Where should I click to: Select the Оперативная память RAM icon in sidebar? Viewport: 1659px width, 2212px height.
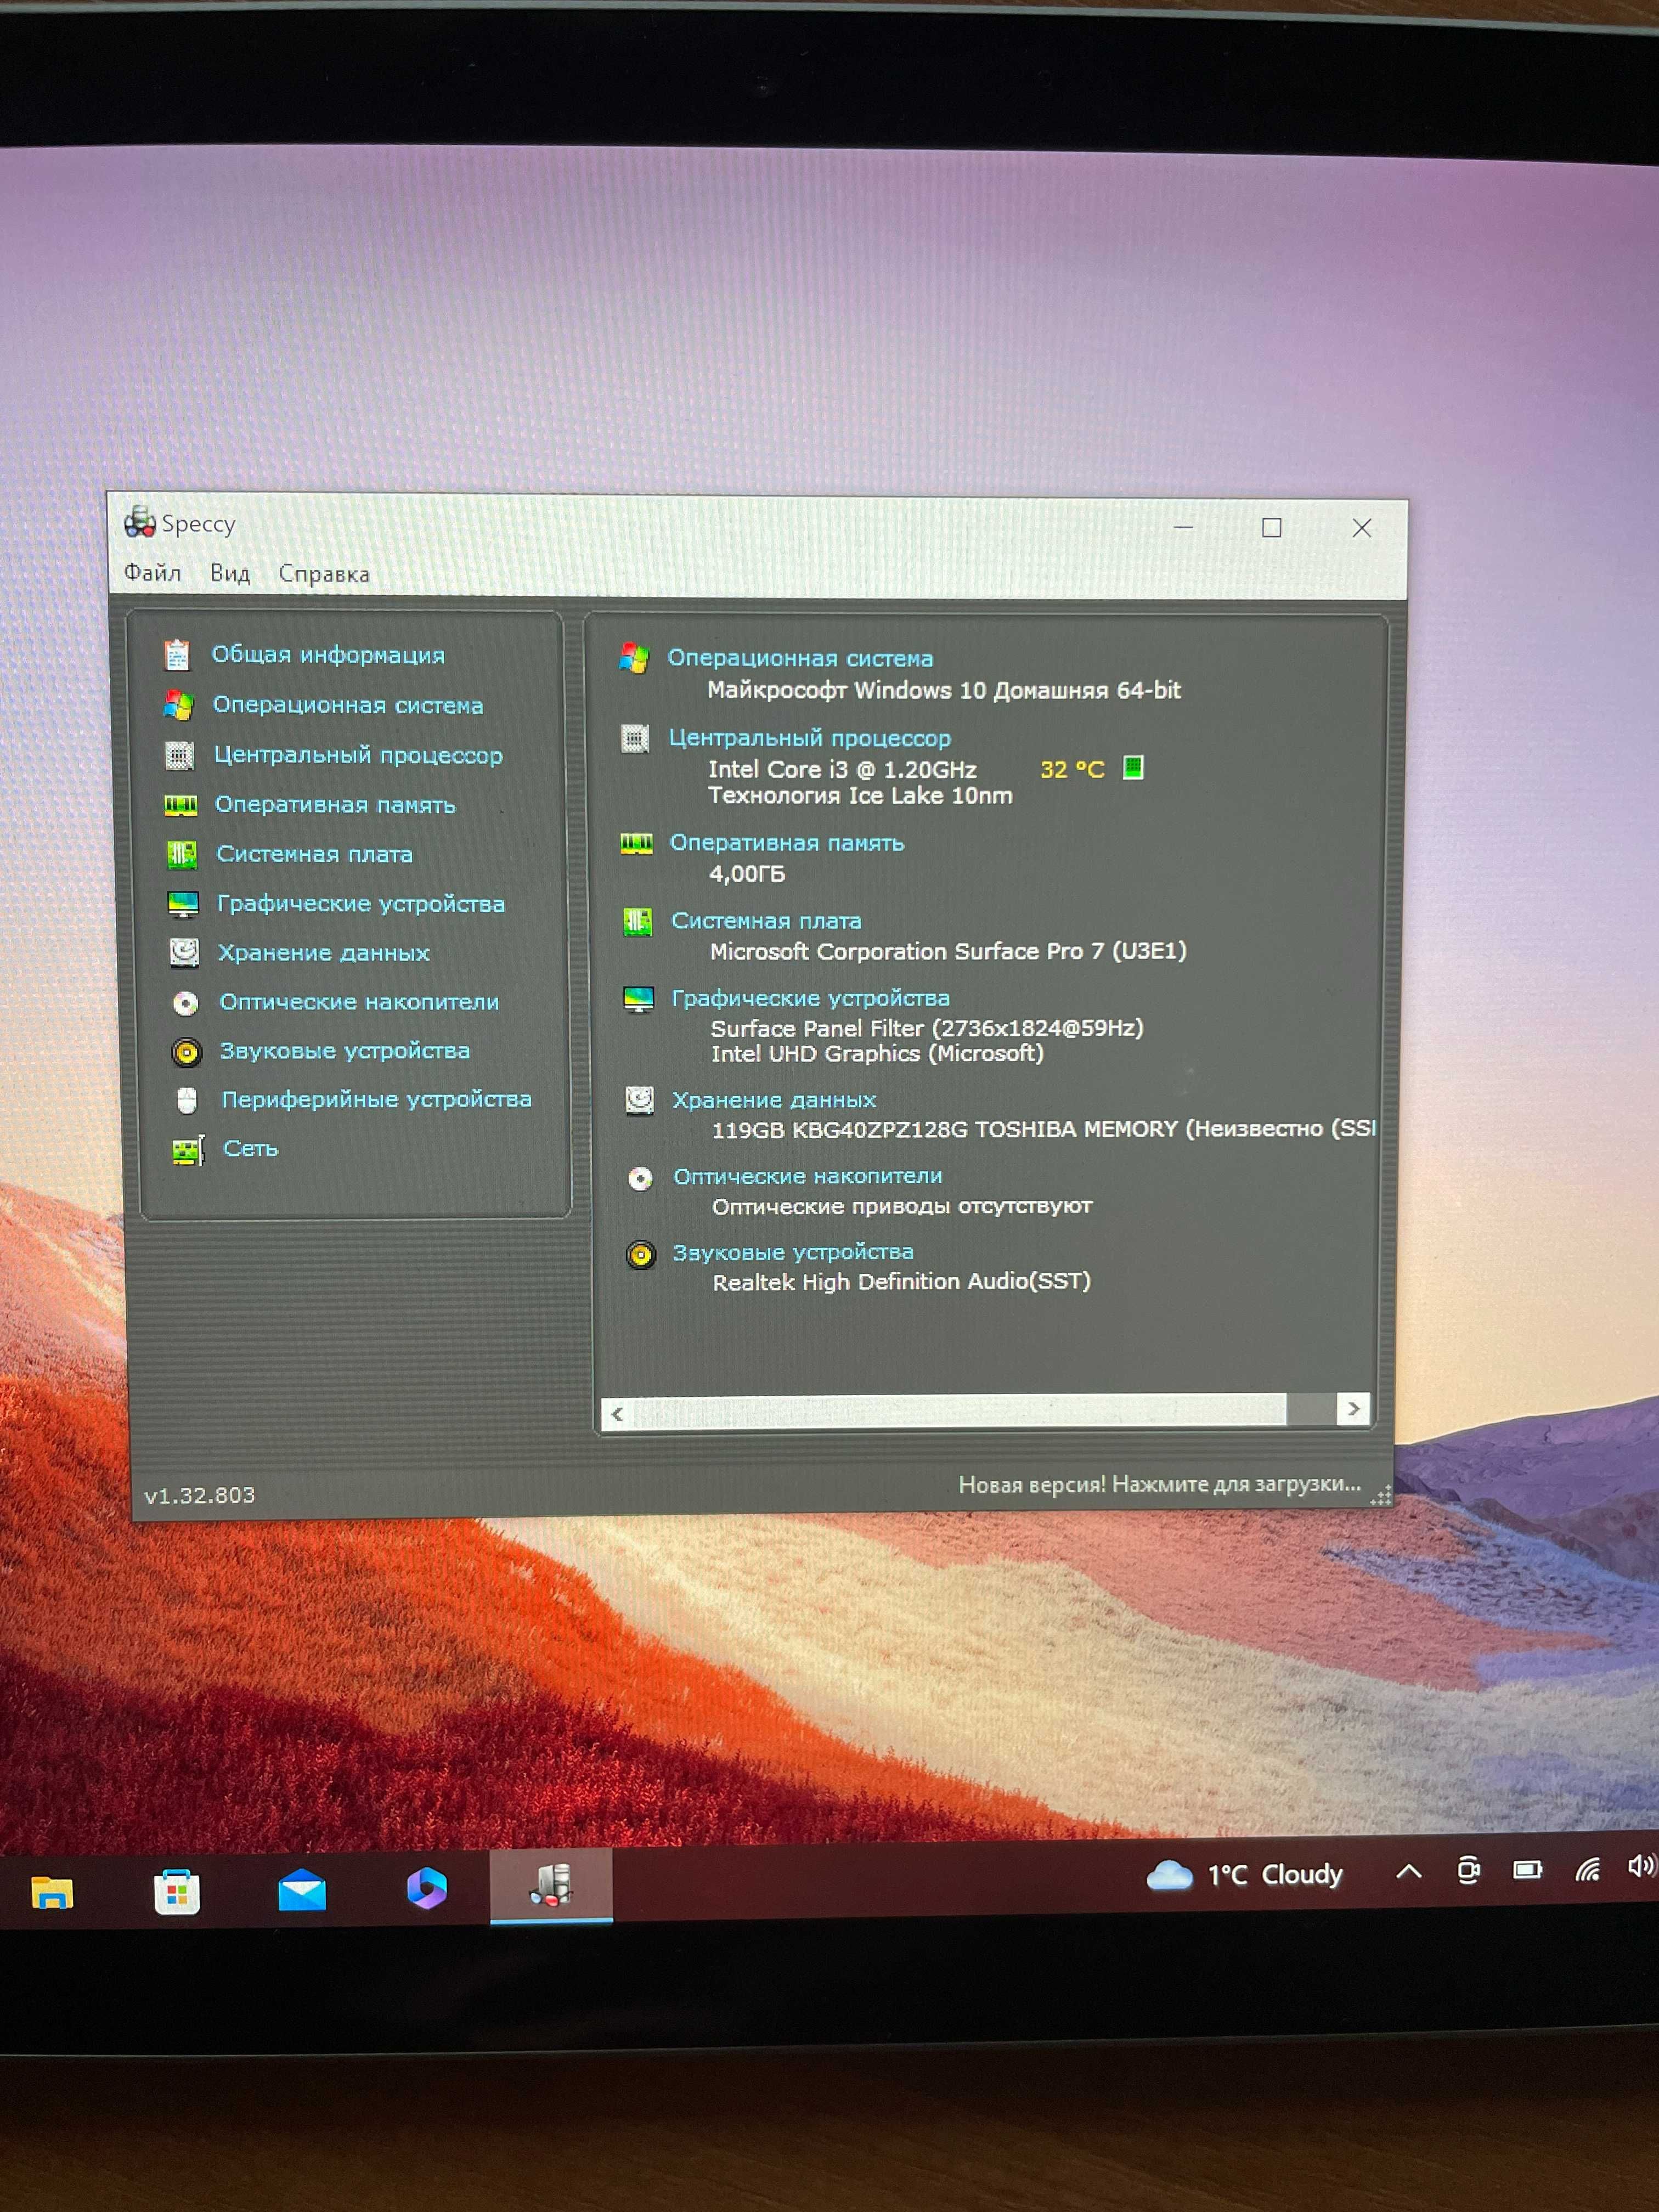coord(180,805)
